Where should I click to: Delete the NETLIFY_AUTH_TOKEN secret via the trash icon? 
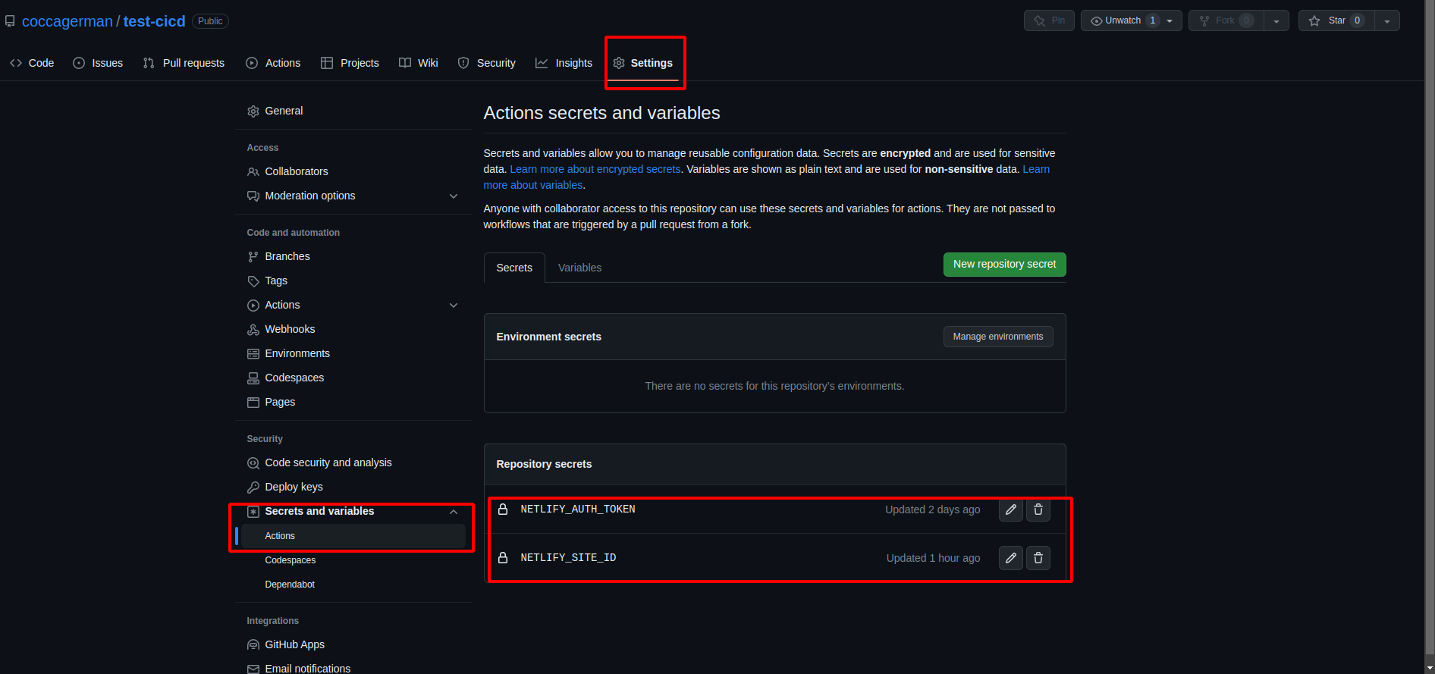[1038, 509]
